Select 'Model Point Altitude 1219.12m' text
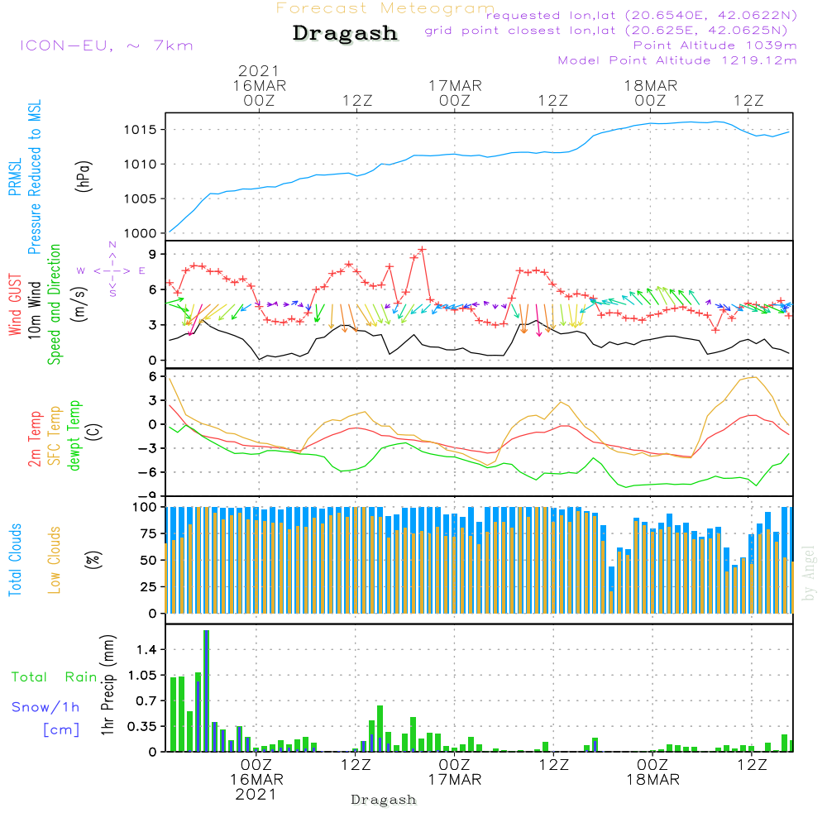827x827 pixels. (677, 60)
